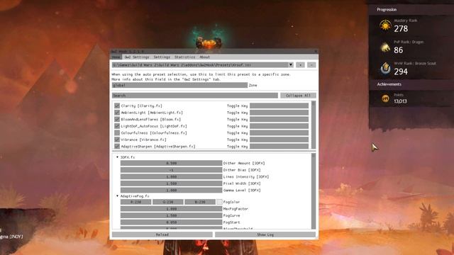Open the Statistics tab
This screenshot has width=454, height=255.
[184, 57]
